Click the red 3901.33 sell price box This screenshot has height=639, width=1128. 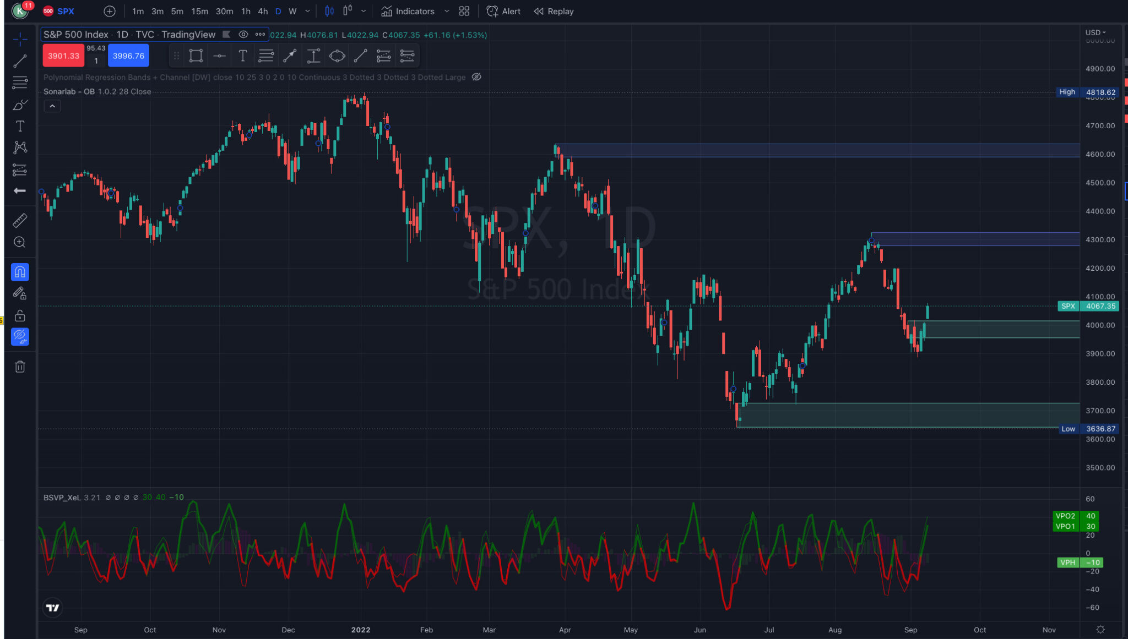pos(63,56)
